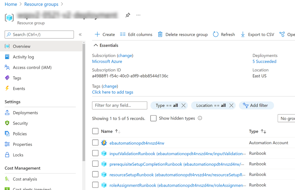The height and width of the screenshot is (190, 295).
Task: Click the inputValidationRunbook cube icon
Action: coord(104,153)
